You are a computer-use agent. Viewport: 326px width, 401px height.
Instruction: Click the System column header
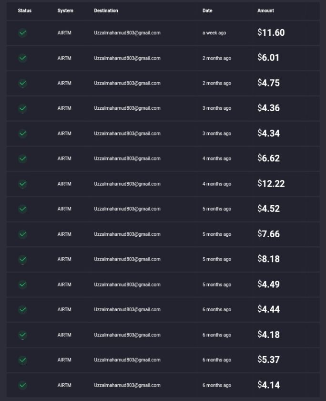[65, 11]
